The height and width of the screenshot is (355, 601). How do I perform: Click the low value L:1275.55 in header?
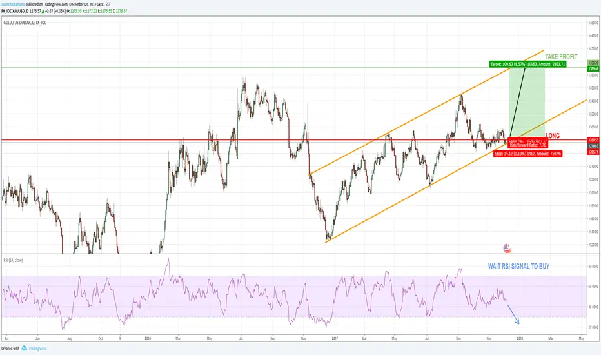point(104,11)
